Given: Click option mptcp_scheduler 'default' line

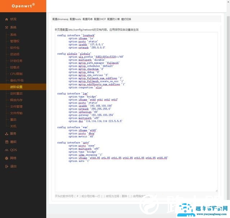Looking at the screenshot, I should pos(91,66).
